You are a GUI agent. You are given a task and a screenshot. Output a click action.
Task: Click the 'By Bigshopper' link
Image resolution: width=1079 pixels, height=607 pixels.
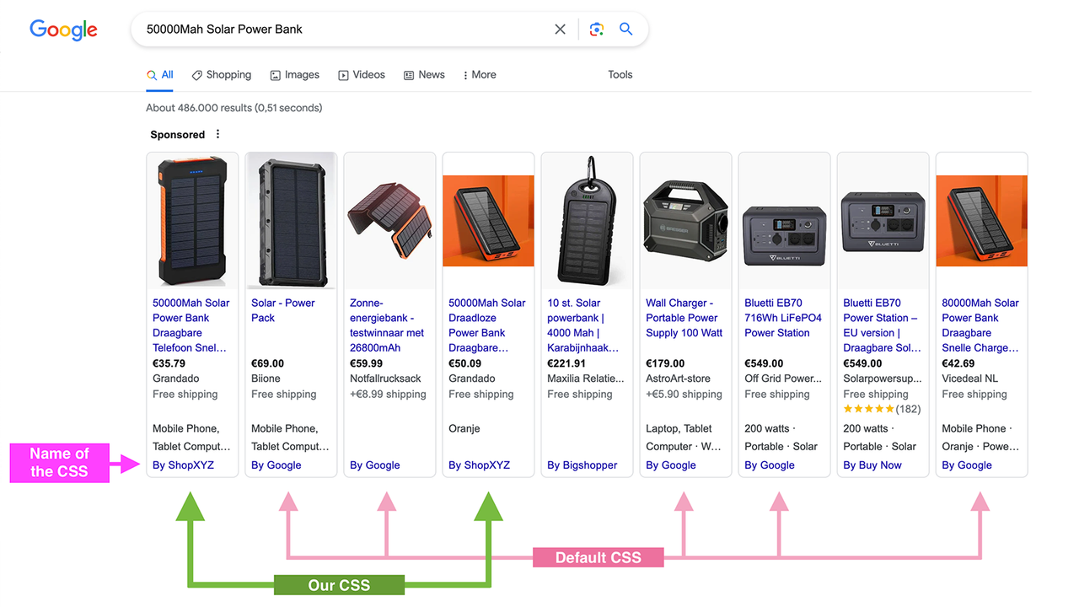tap(582, 465)
